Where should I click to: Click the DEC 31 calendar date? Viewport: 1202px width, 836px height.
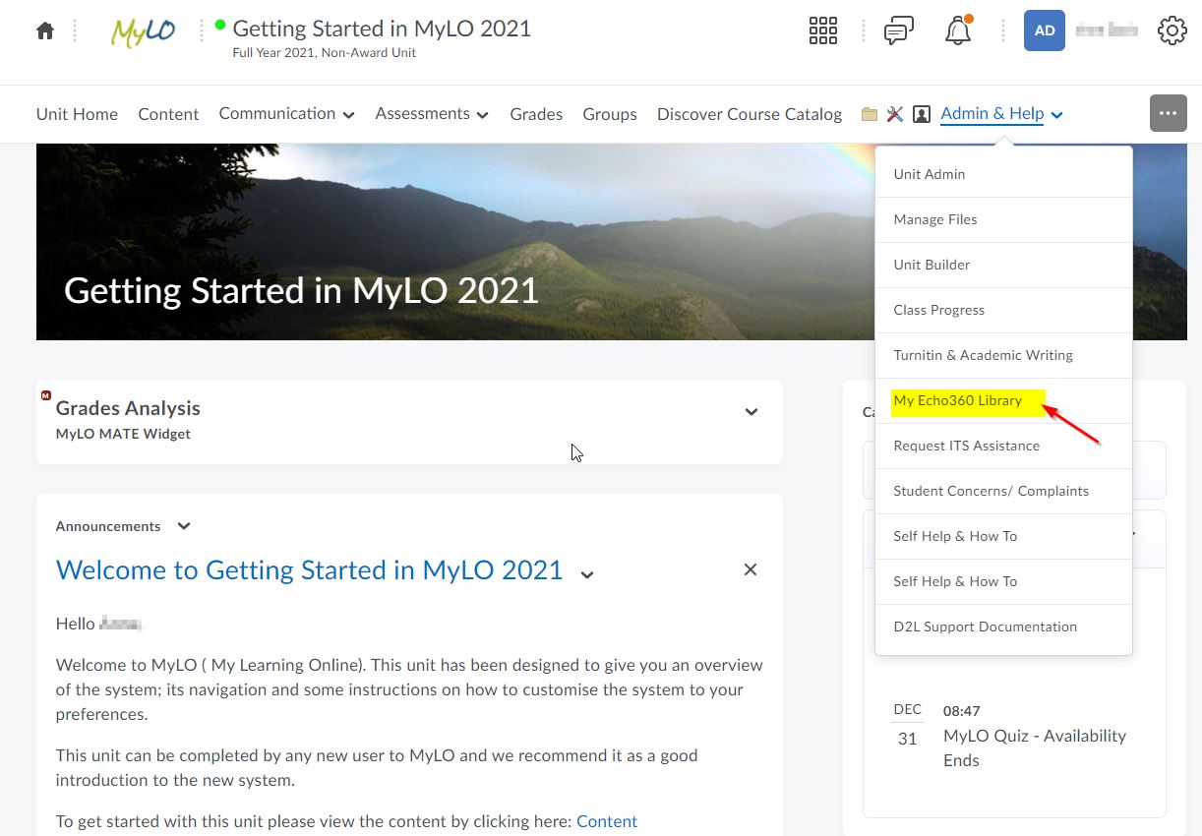point(908,725)
